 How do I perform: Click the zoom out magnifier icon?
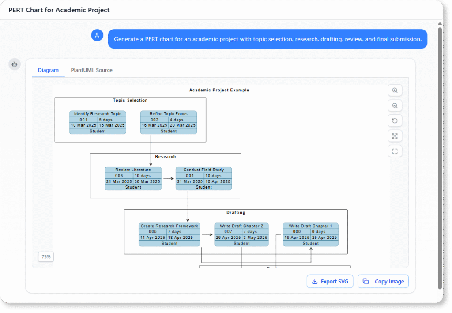coord(395,106)
